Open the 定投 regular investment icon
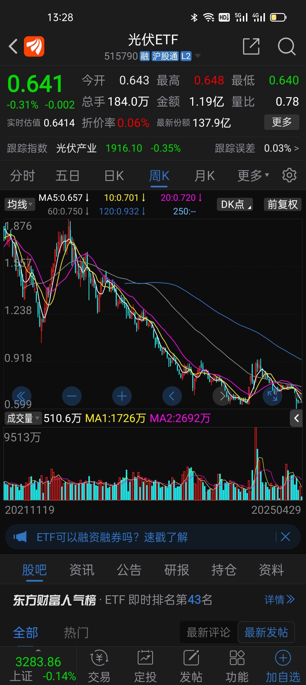This screenshot has width=306, height=685. (145, 666)
